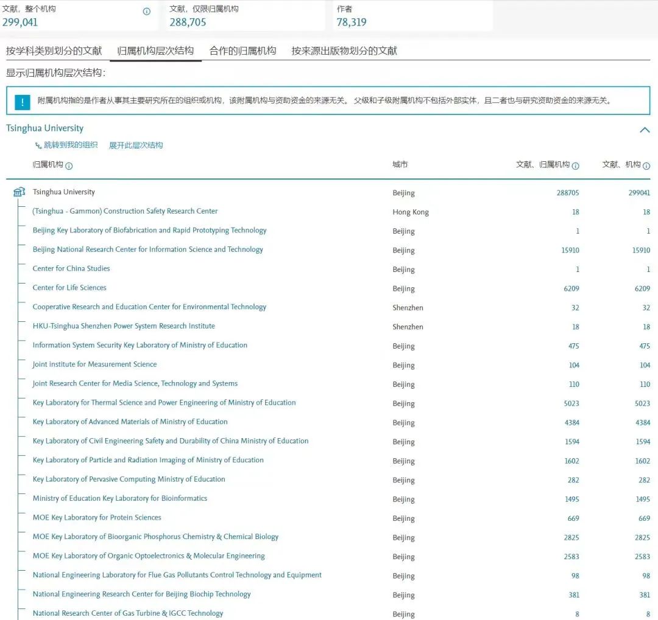Image resolution: width=658 pixels, height=620 pixels.
Task: Open Cooperative Research and Education Center link
Action: click(149, 307)
